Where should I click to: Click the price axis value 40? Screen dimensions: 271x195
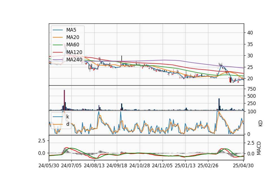[250, 33]
